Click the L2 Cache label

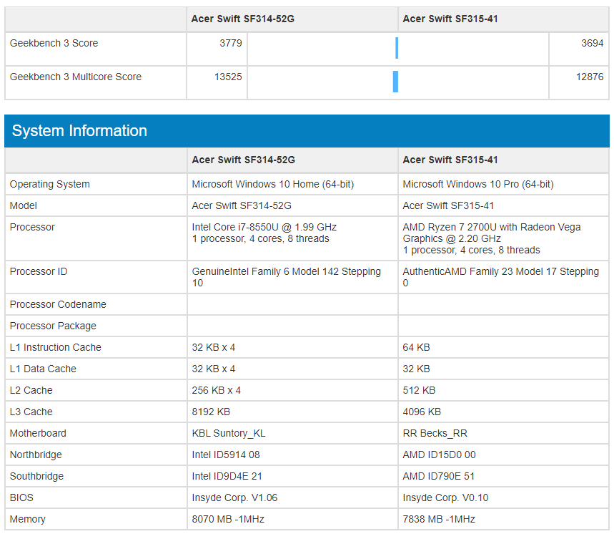31,391
